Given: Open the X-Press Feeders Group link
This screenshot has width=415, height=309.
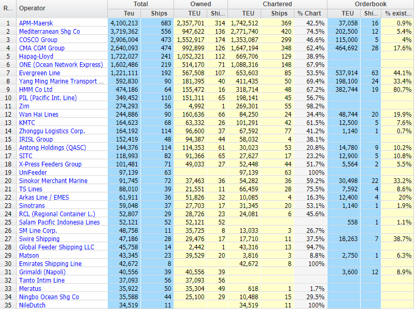Looking at the screenshot, I should (50, 164).
